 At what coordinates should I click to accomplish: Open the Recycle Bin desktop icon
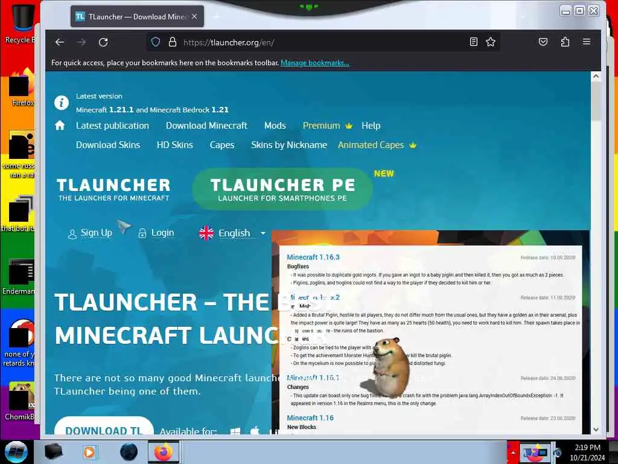point(22,22)
